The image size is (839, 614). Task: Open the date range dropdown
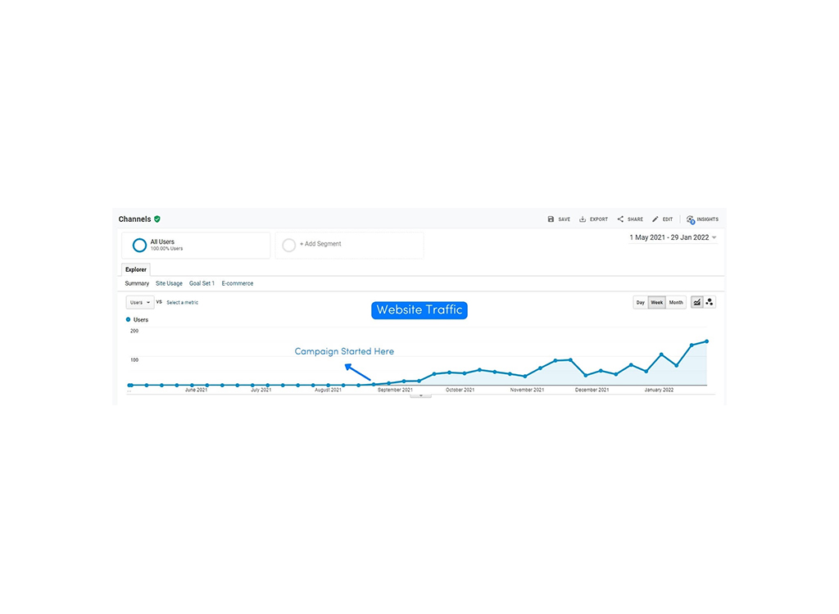(672, 237)
